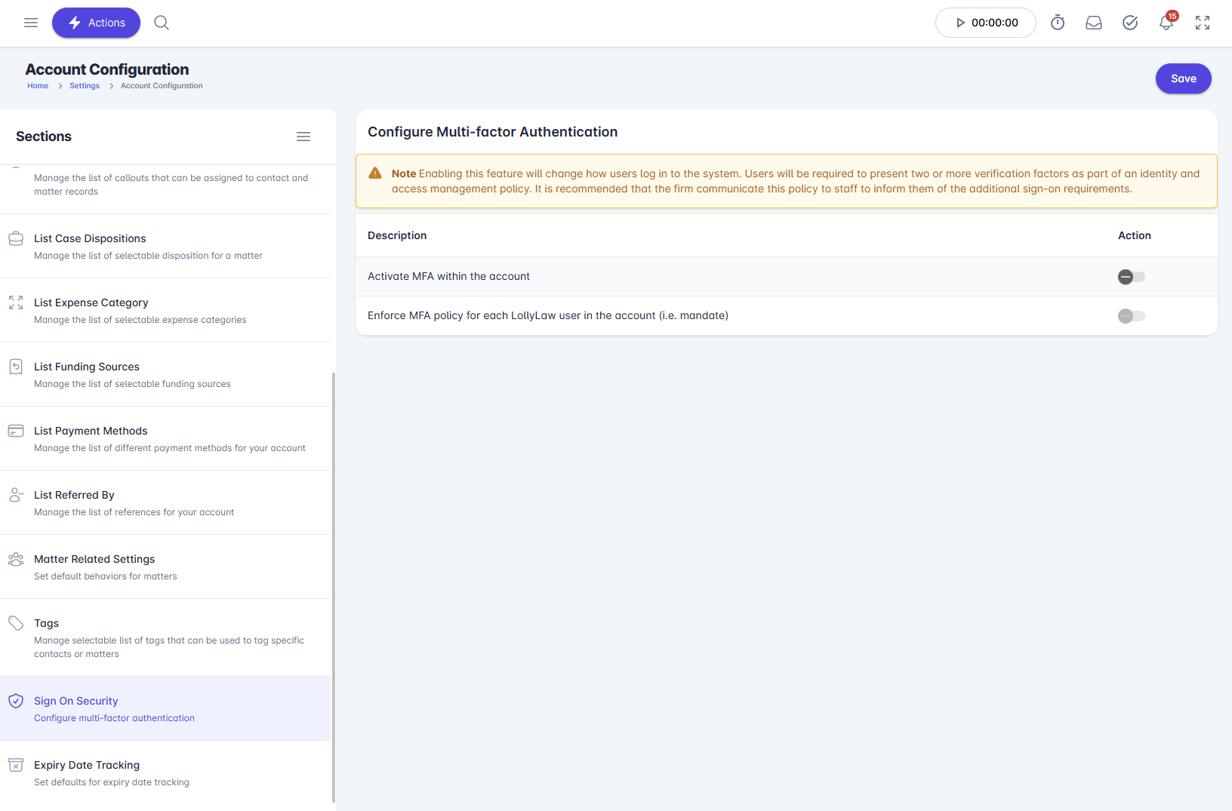
Task: Open the tasks checkmark icon
Action: [1130, 23]
